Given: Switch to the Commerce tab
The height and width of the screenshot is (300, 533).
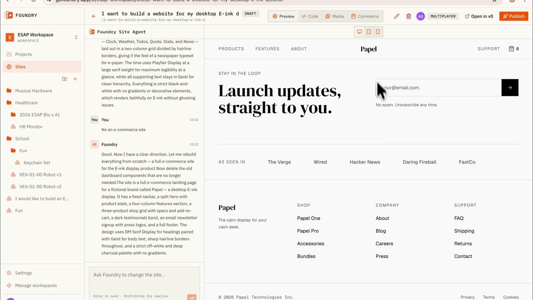Looking at the screenshot, I should click(x=365, y=16).
